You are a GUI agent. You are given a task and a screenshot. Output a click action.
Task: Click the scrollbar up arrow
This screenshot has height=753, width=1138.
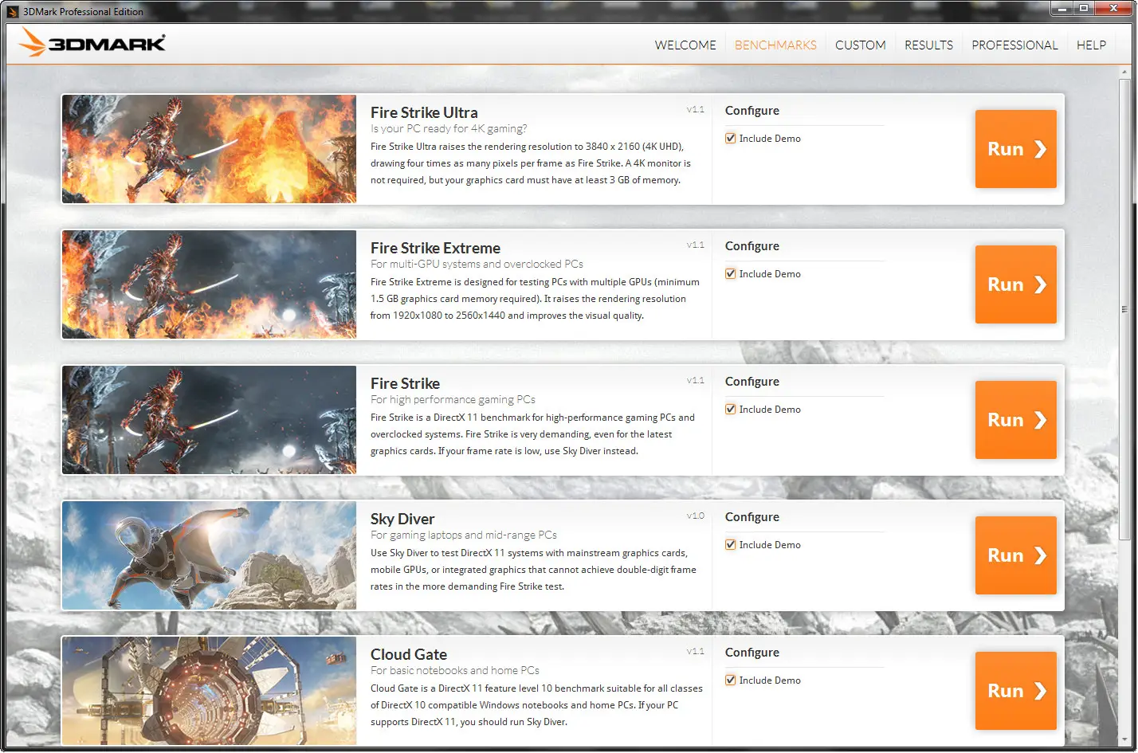[x=1124, y=73]
